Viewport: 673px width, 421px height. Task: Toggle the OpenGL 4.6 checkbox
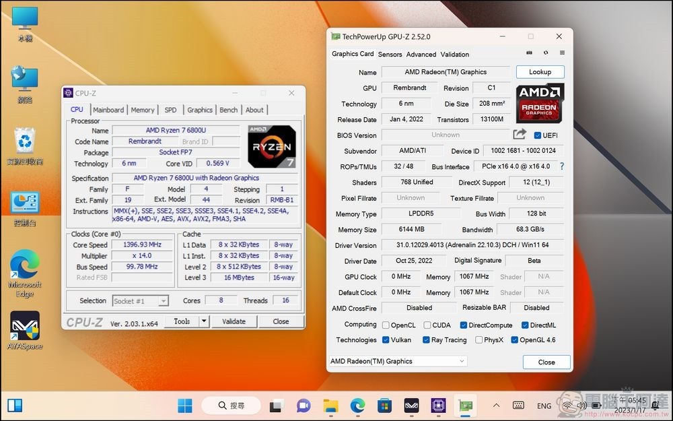[x=514, y=339]
